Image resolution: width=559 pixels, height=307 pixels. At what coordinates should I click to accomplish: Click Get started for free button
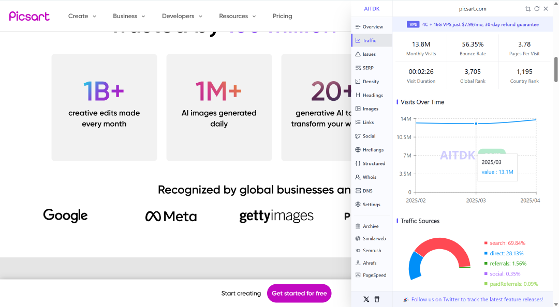tap(299, 293)
